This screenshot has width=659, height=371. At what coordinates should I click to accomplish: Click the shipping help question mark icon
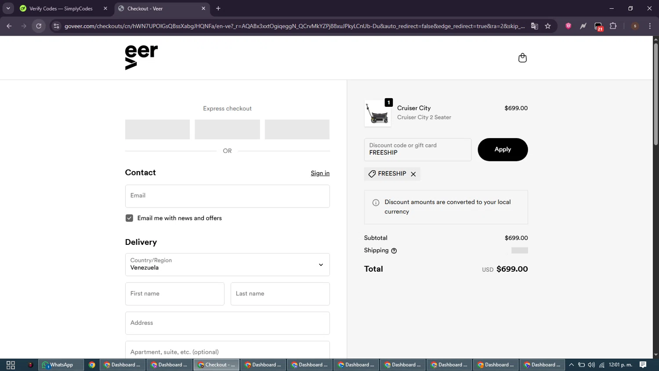coord(394,251)
